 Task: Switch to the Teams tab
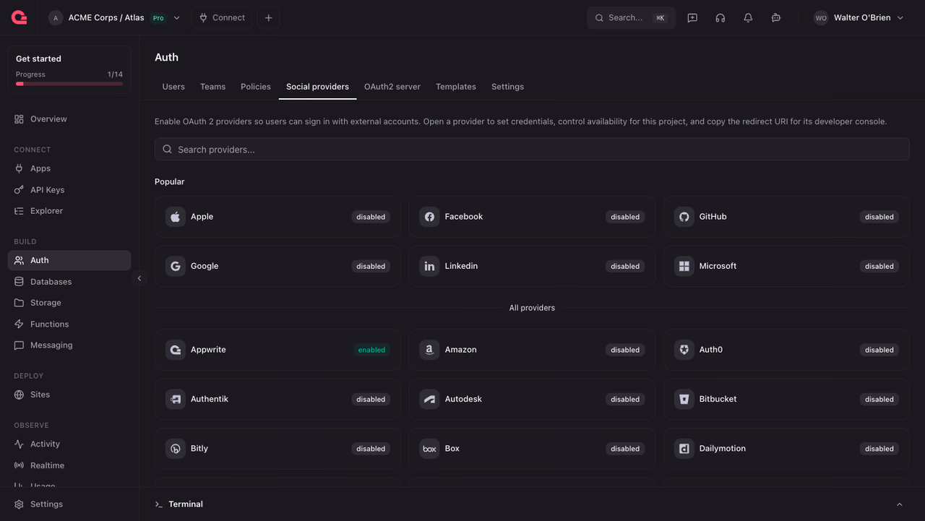(x=212, y=87)
